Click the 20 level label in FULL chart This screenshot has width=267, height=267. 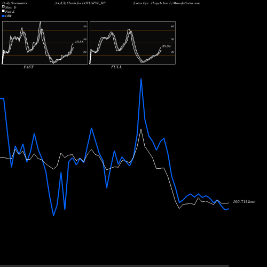pos(172,52)
